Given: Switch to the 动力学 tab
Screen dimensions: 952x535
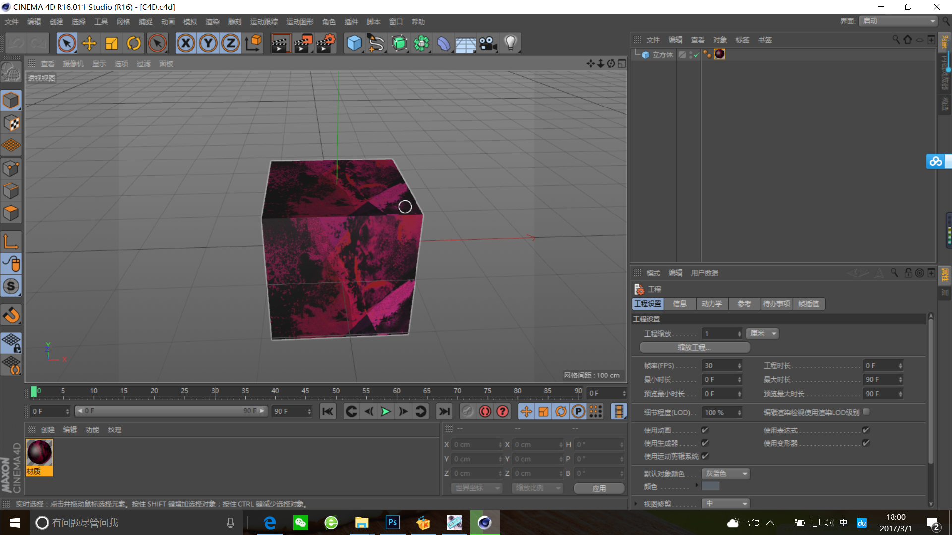Looking at the screenshot, I should 712,304.
